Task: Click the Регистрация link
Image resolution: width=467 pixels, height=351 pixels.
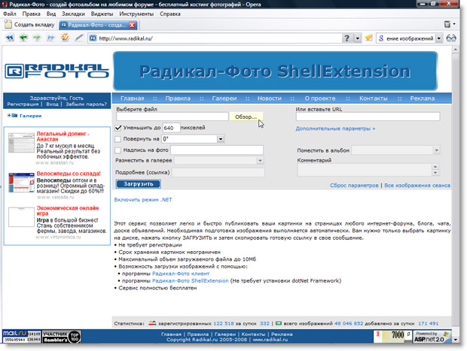Action: tap(23, 104)
